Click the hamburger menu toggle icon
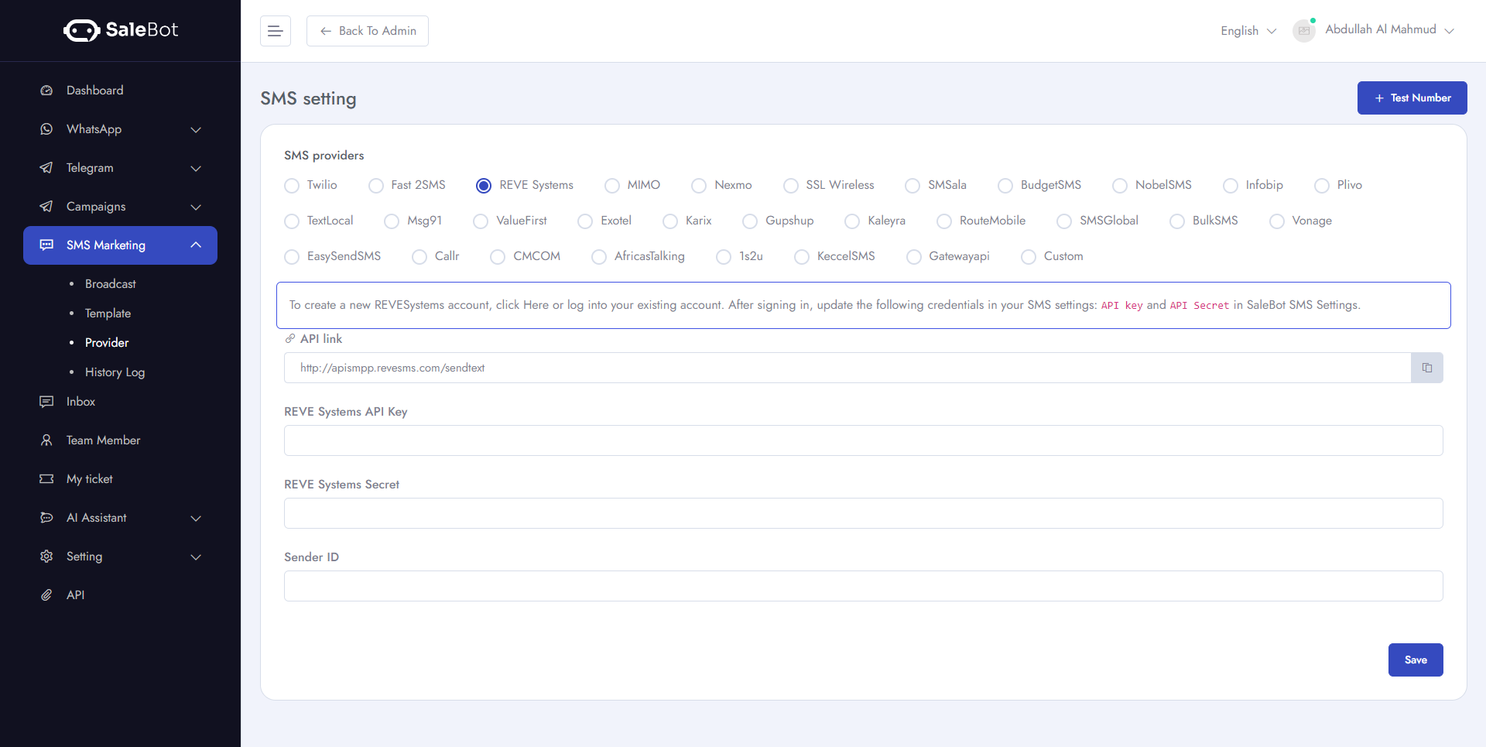 coord(275,31)
